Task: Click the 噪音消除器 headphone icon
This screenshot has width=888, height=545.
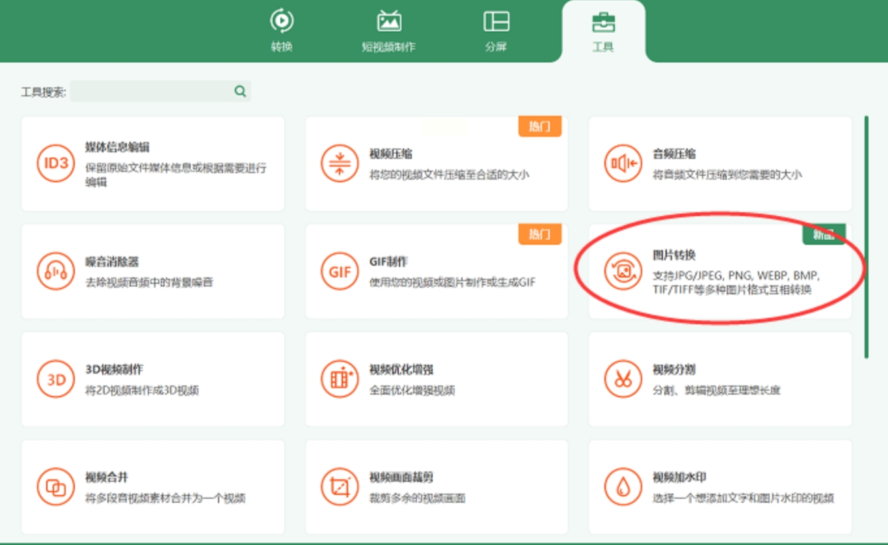Action: [x=56, y=271]
